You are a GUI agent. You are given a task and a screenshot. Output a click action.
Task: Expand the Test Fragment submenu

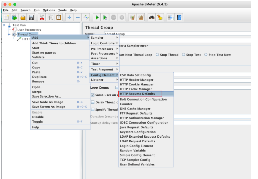(x=104, y=69)
